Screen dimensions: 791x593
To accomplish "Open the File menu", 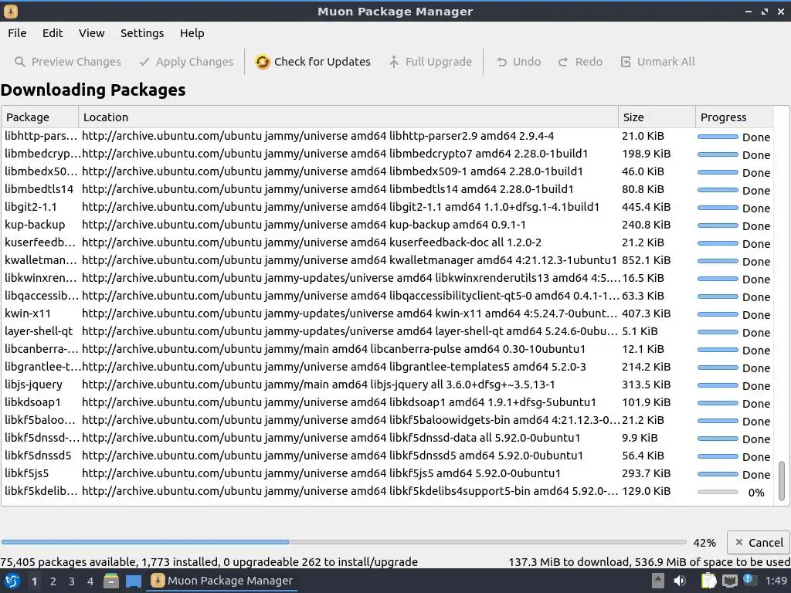I will (17, 33).
